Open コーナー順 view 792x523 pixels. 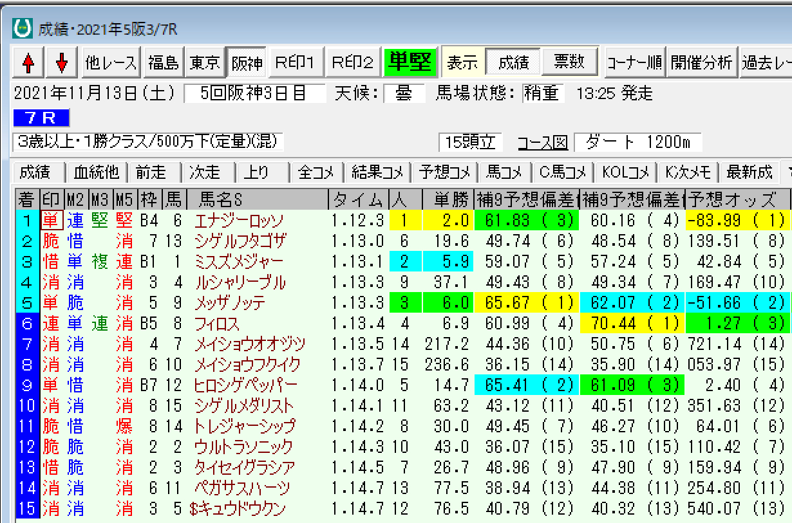pyautogui.click(x=634, y=62)
